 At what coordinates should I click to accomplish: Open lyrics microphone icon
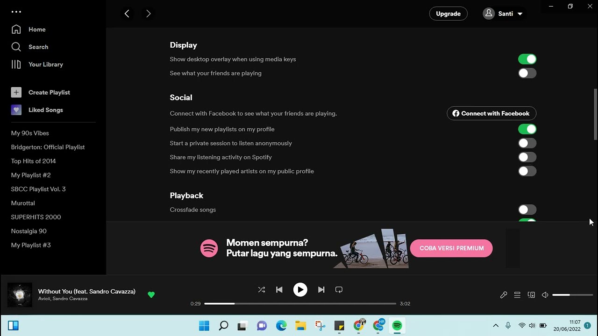(x=504, y=295)
